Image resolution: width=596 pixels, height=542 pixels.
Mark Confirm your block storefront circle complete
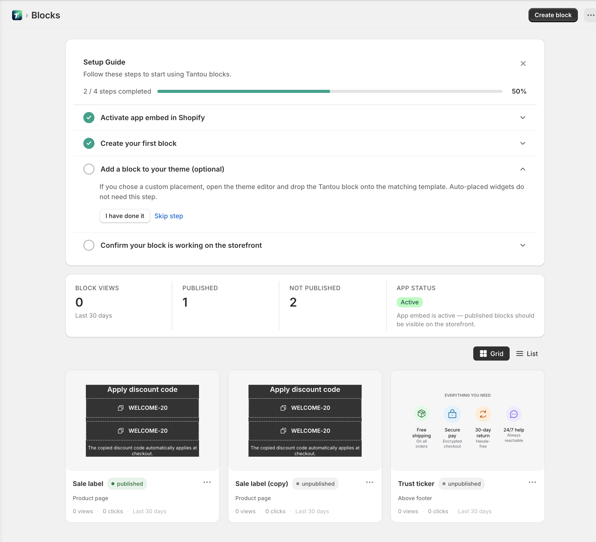click(x=89, y=245)
